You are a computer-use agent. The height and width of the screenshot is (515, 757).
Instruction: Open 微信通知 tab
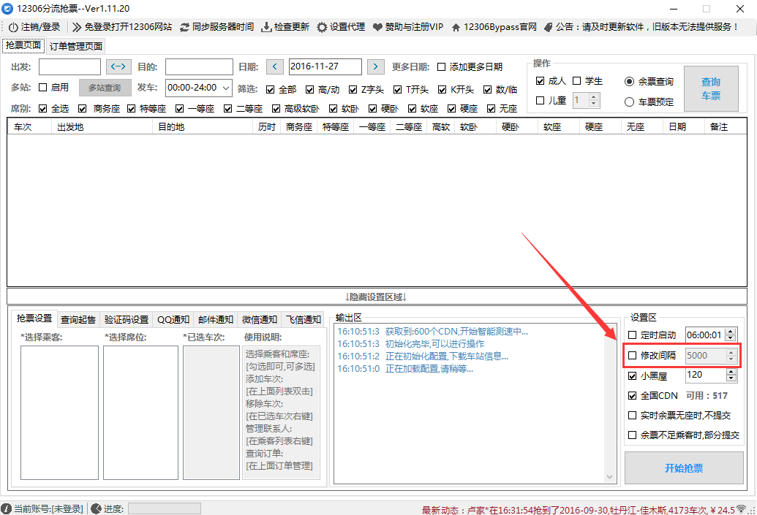pos(259,319)
